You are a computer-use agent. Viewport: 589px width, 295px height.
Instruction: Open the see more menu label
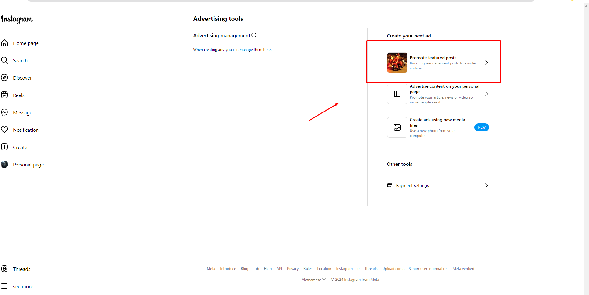pyautogui.click(x=23, y=287)
